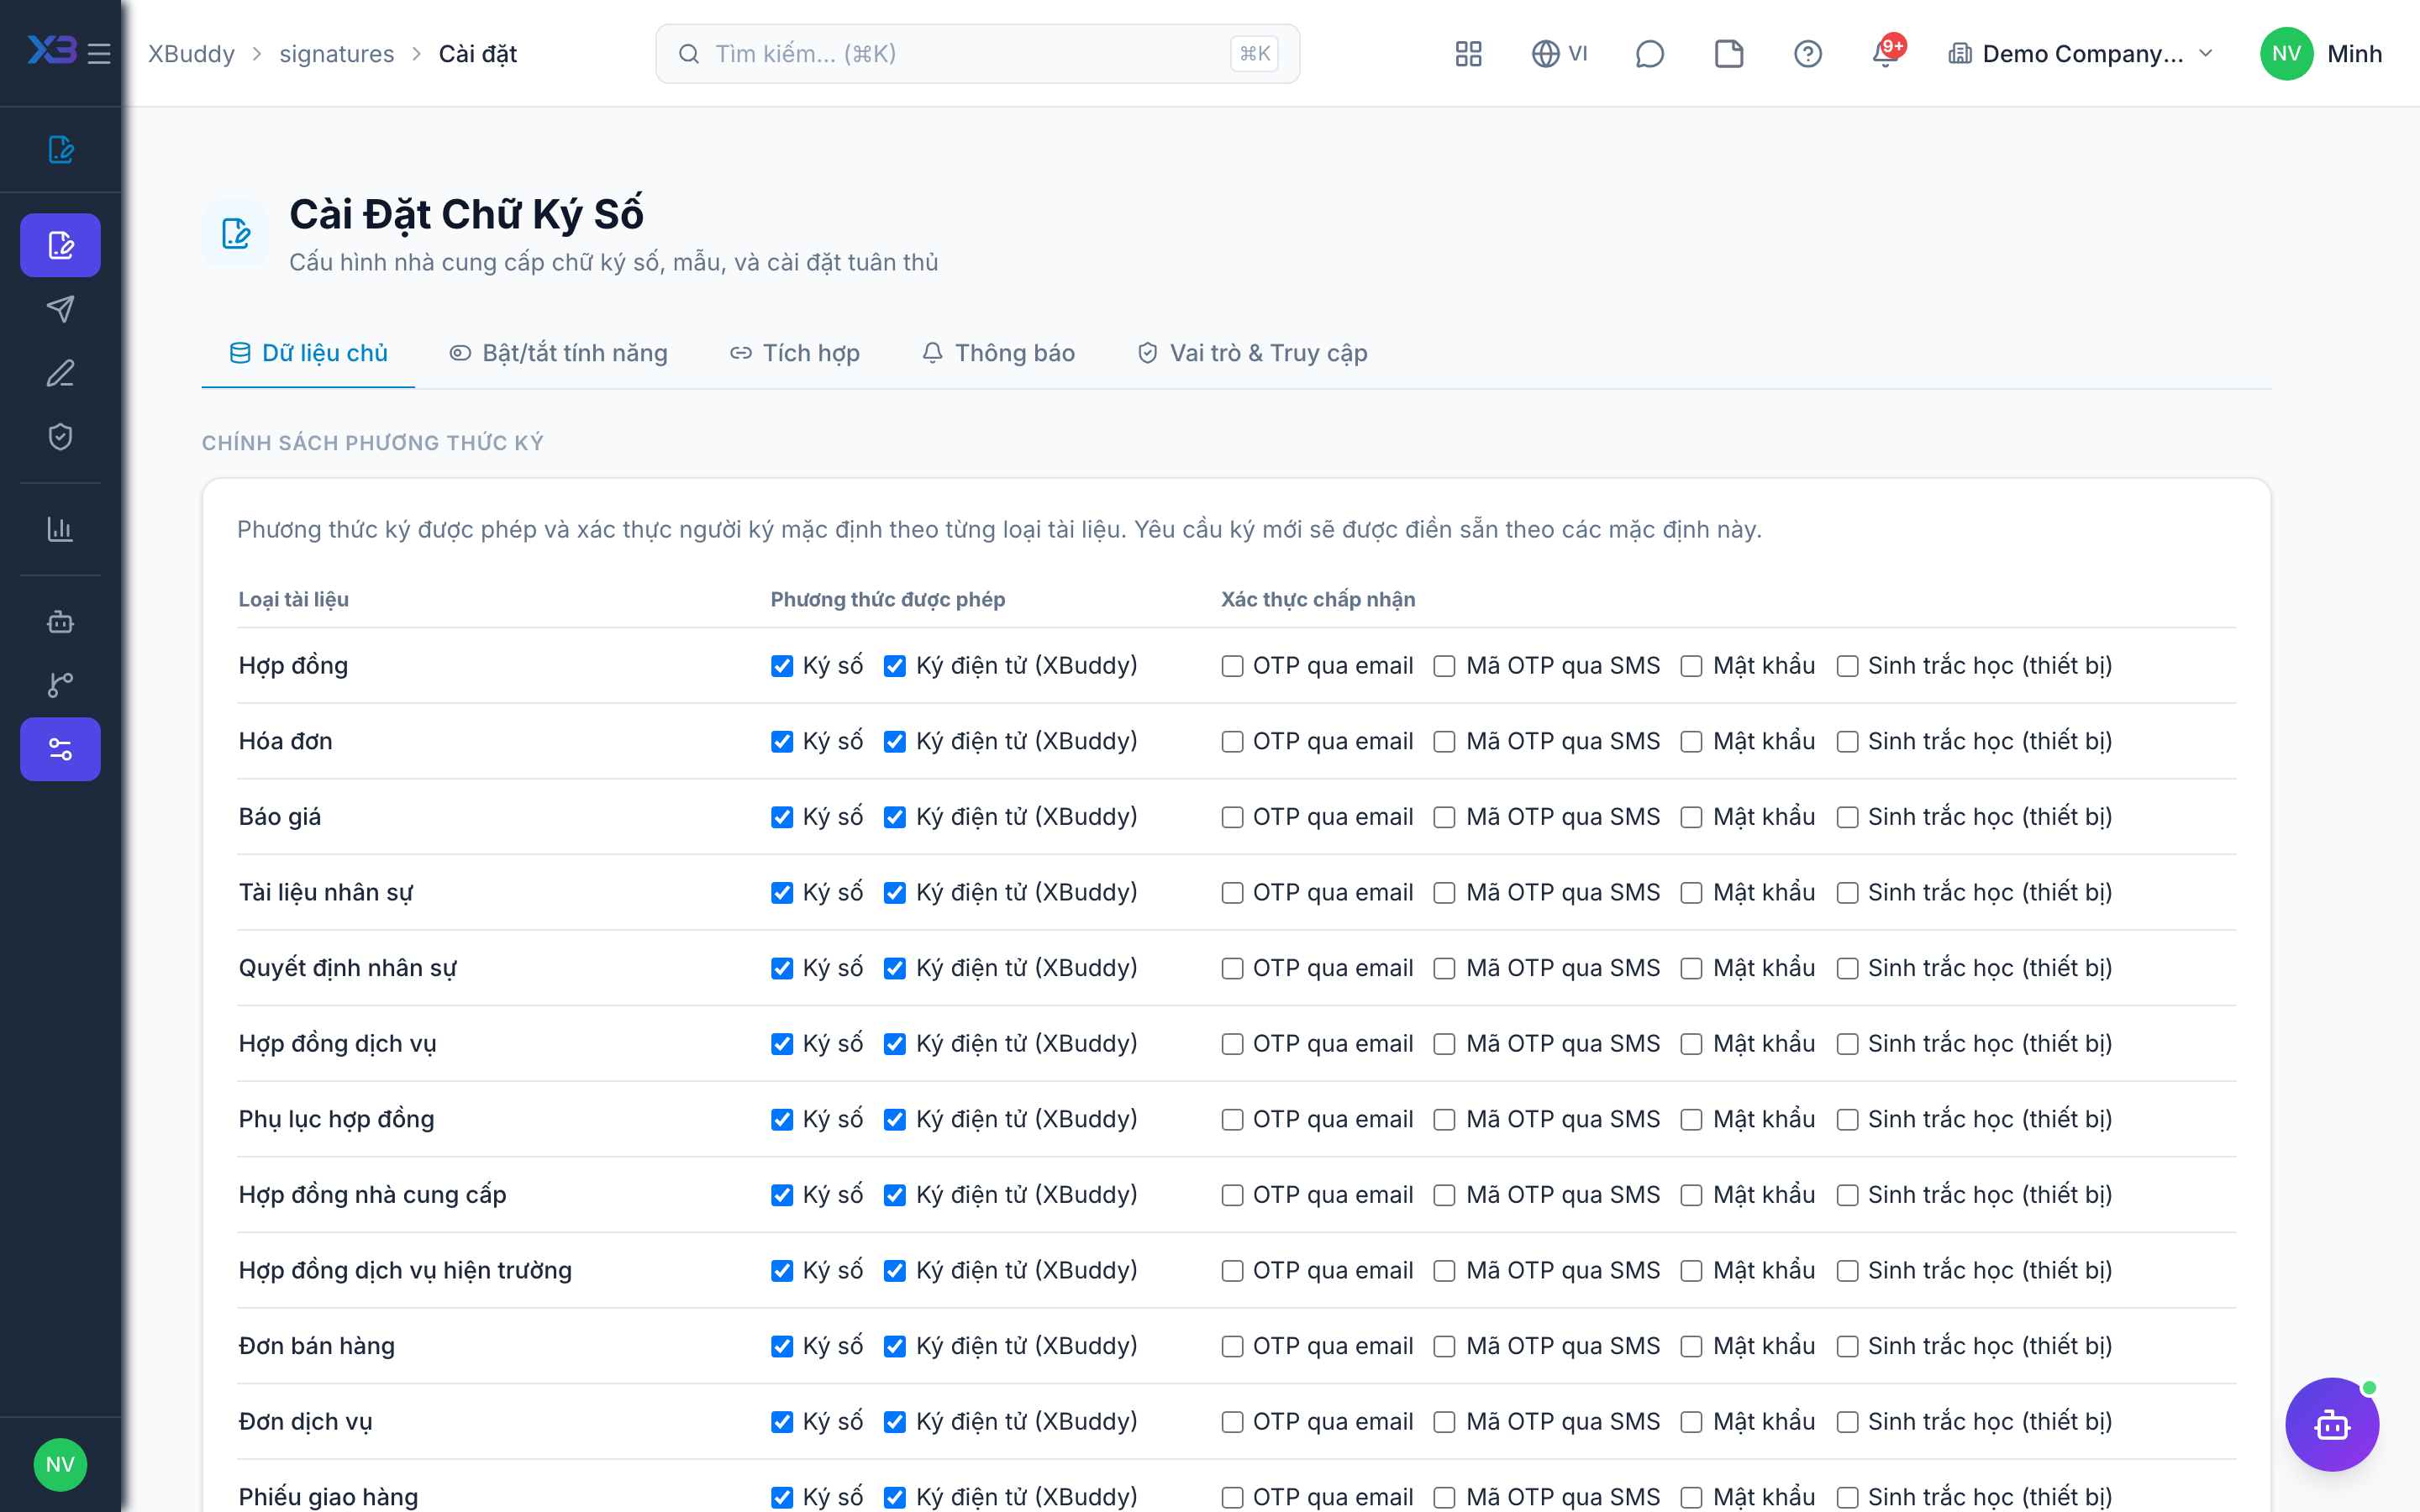Click the Hợp đồng dịch vụ hiện trường label

pyautogui.click(x=405, y=1270)
